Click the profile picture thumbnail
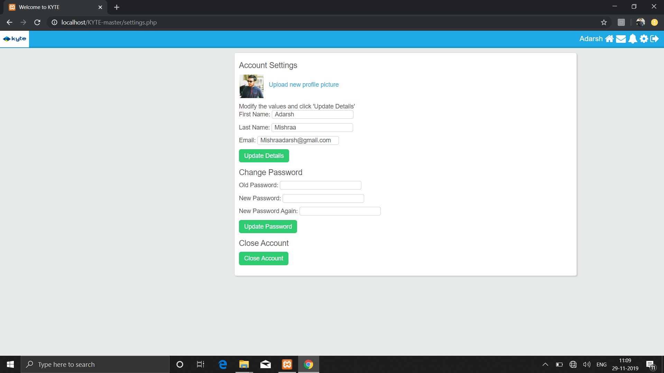 tap(251, 86)
